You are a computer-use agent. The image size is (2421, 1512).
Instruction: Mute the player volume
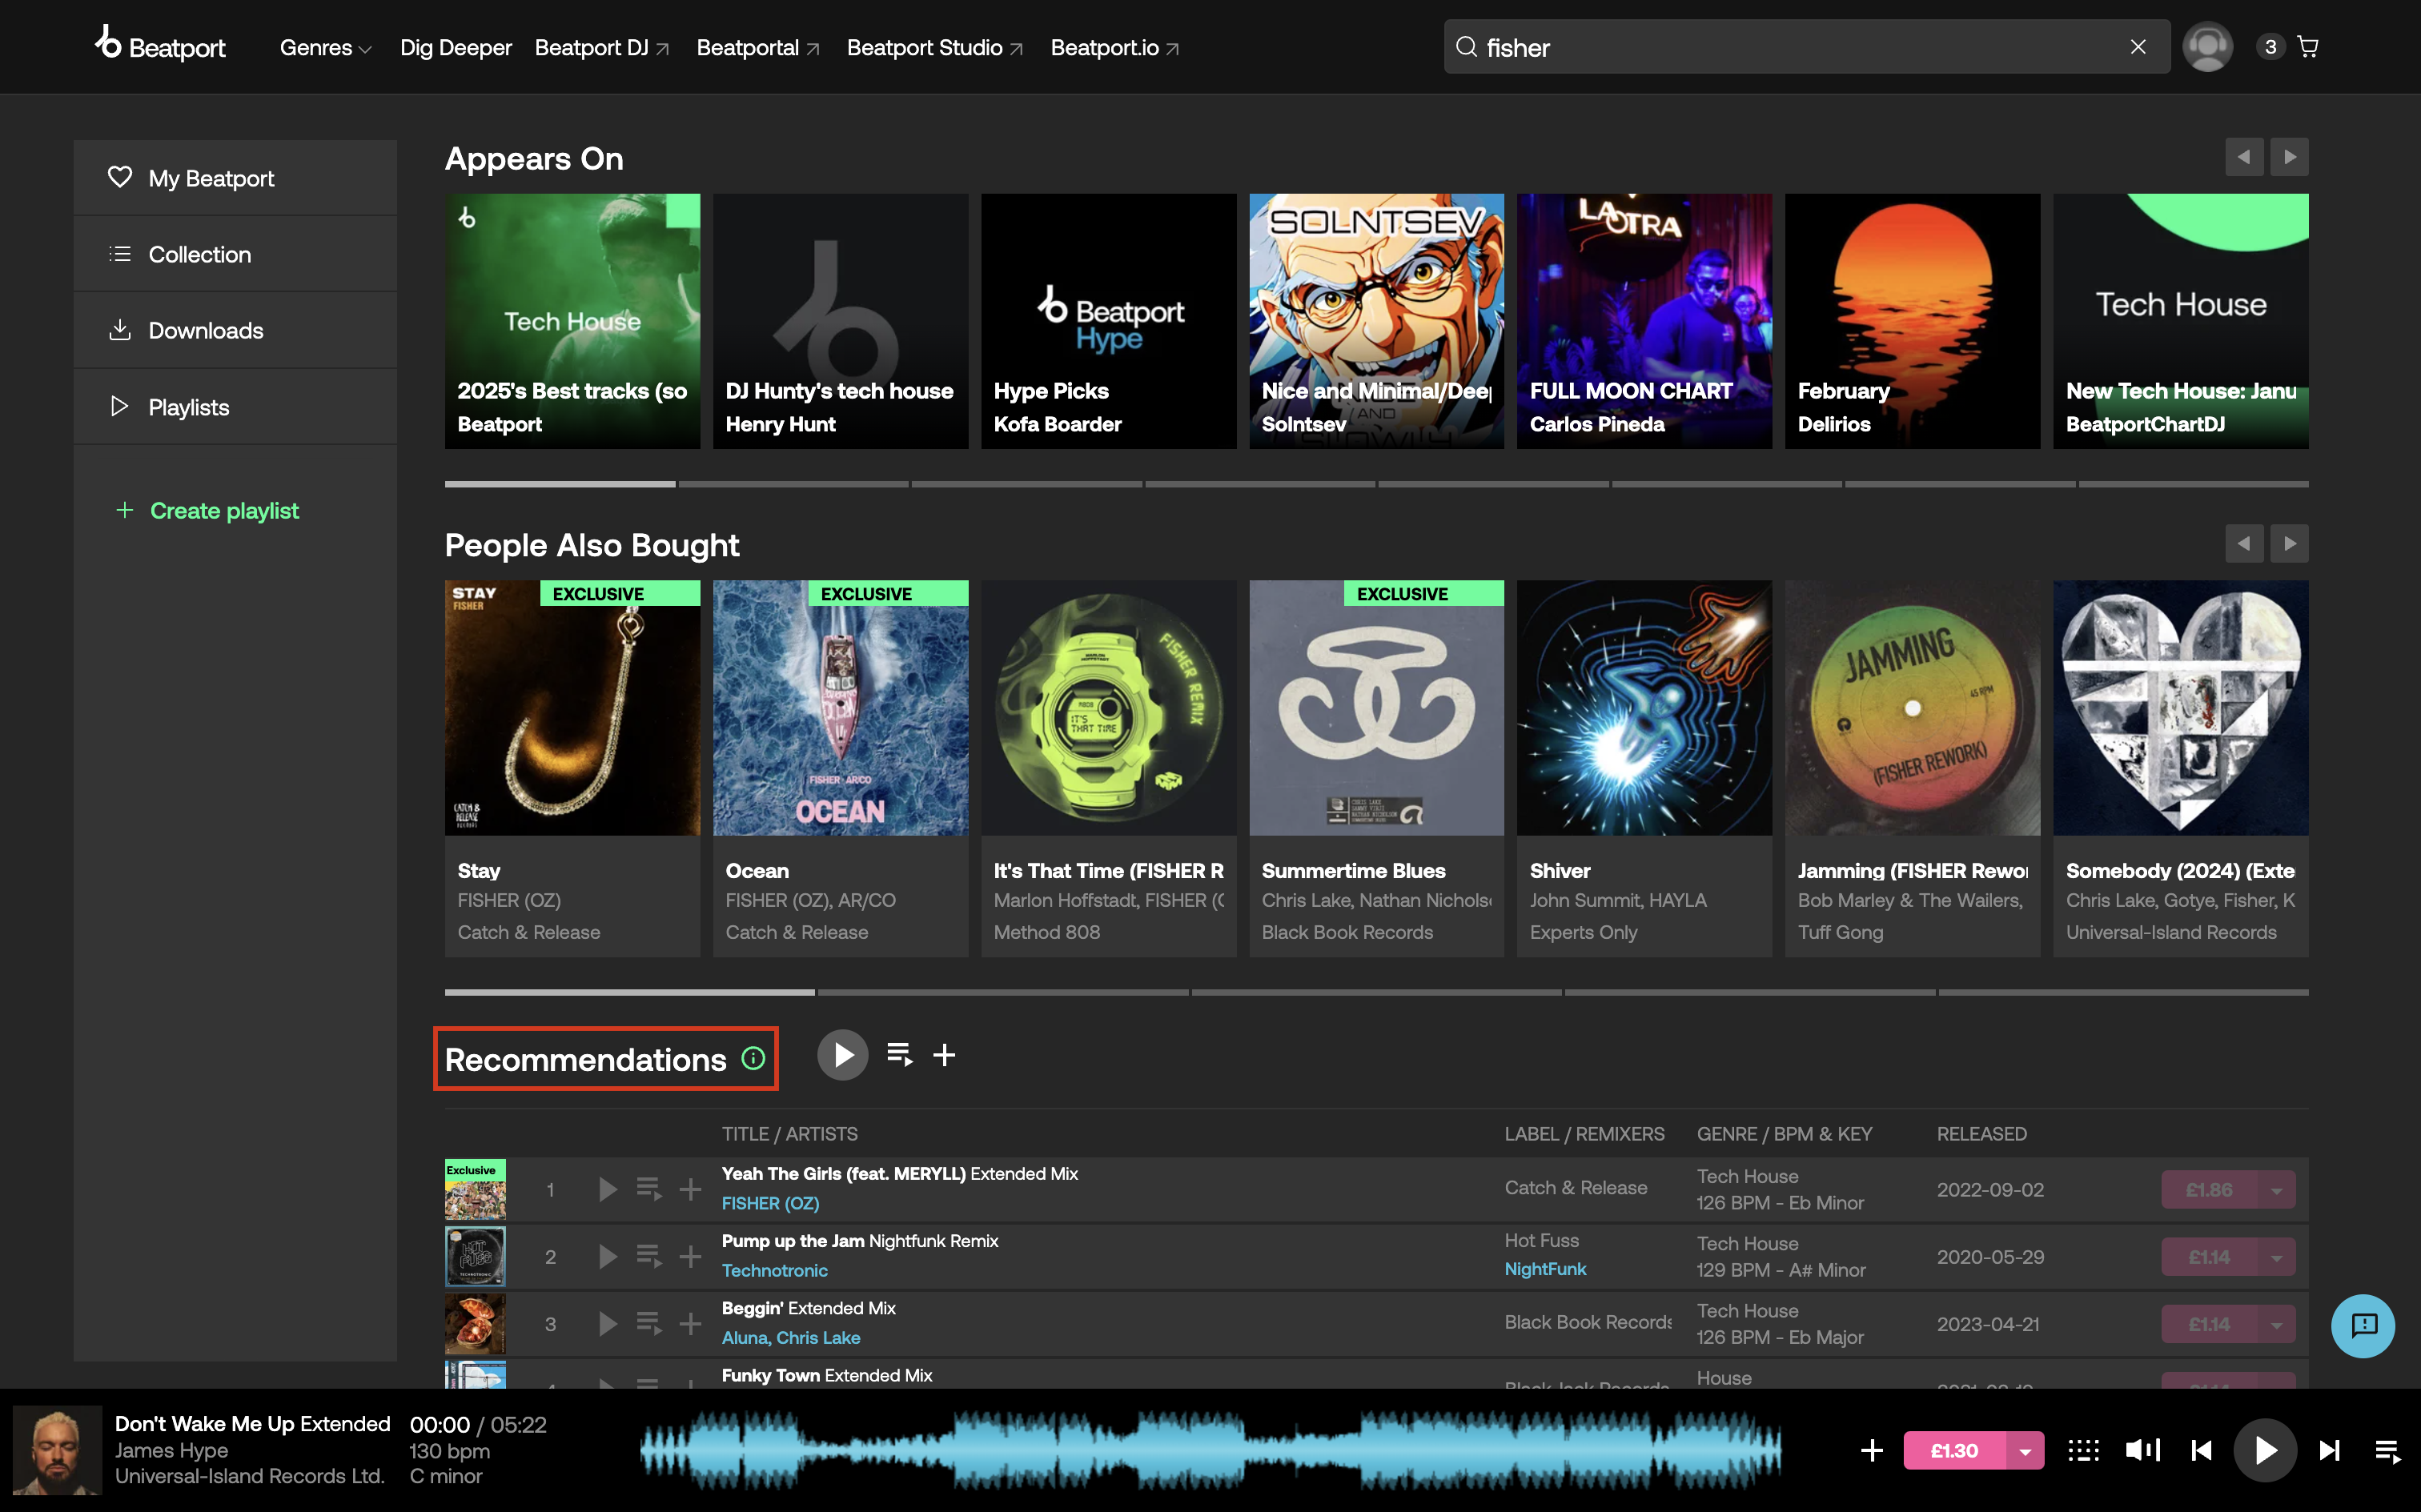pos(2142,1450)
